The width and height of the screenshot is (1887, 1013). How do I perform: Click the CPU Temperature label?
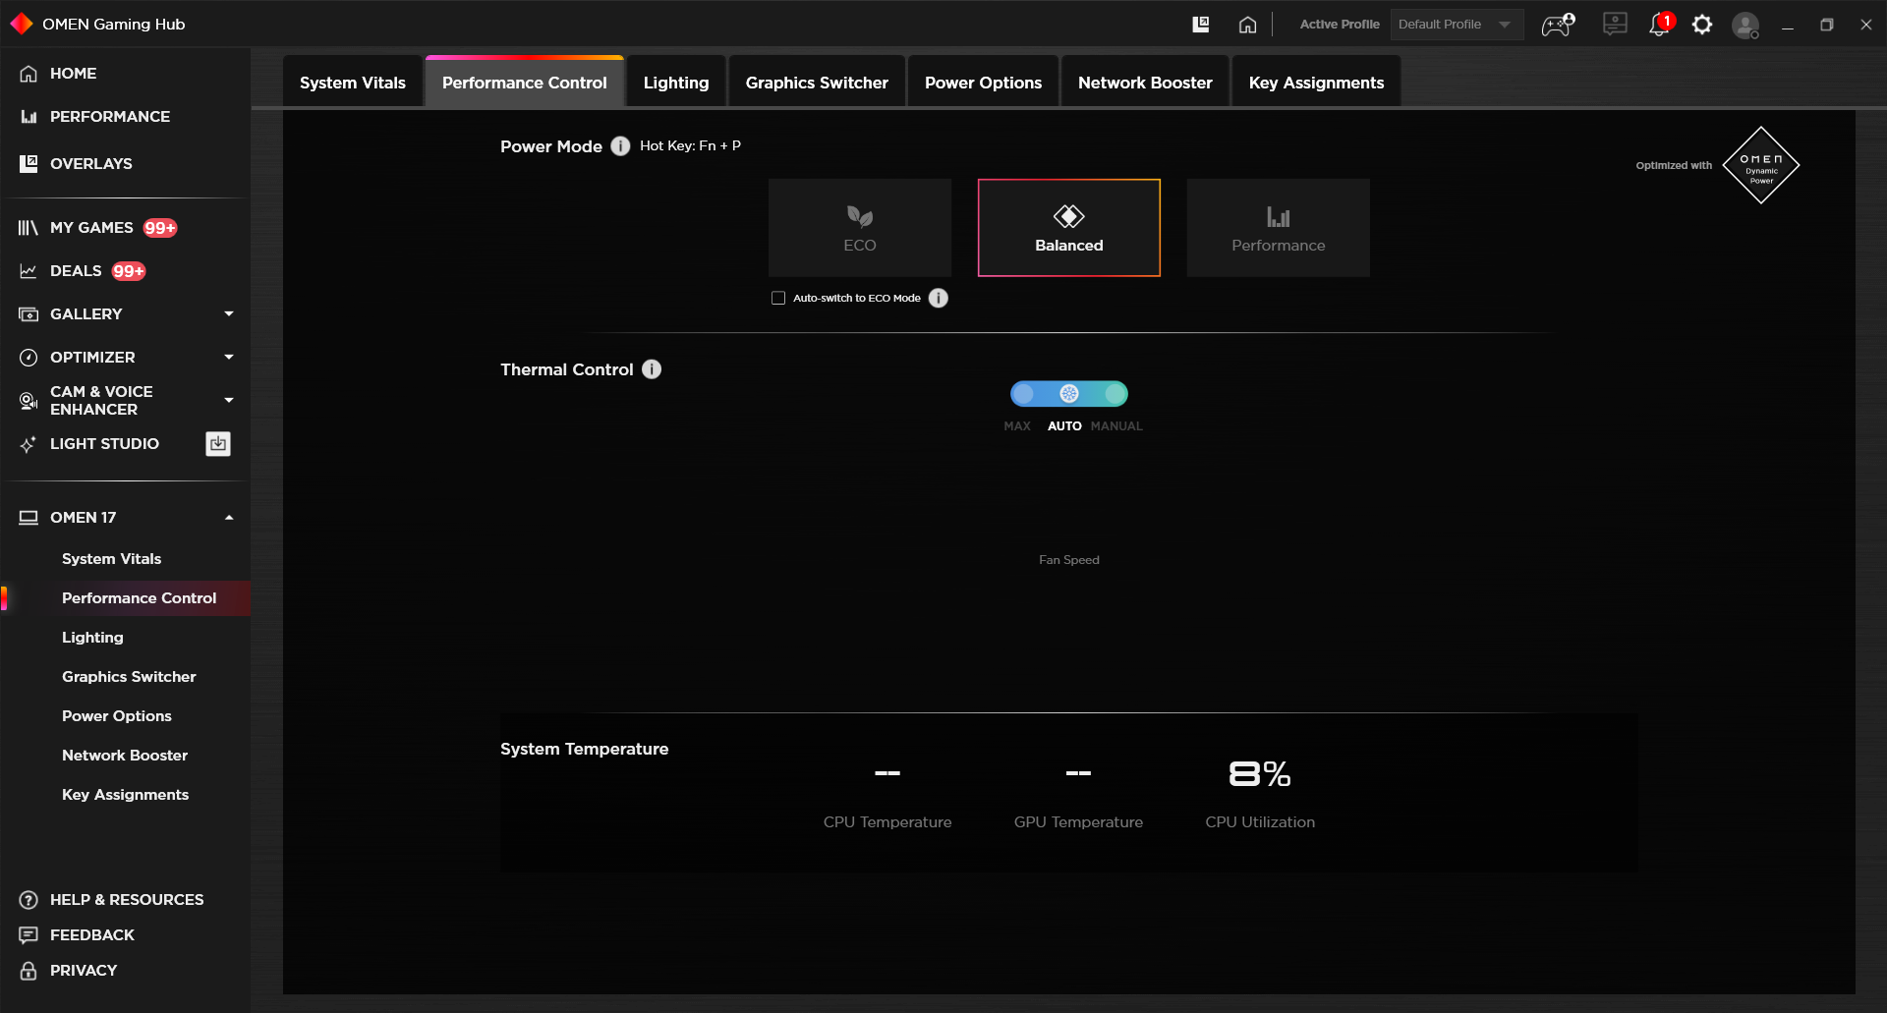(x=887, y=821)
